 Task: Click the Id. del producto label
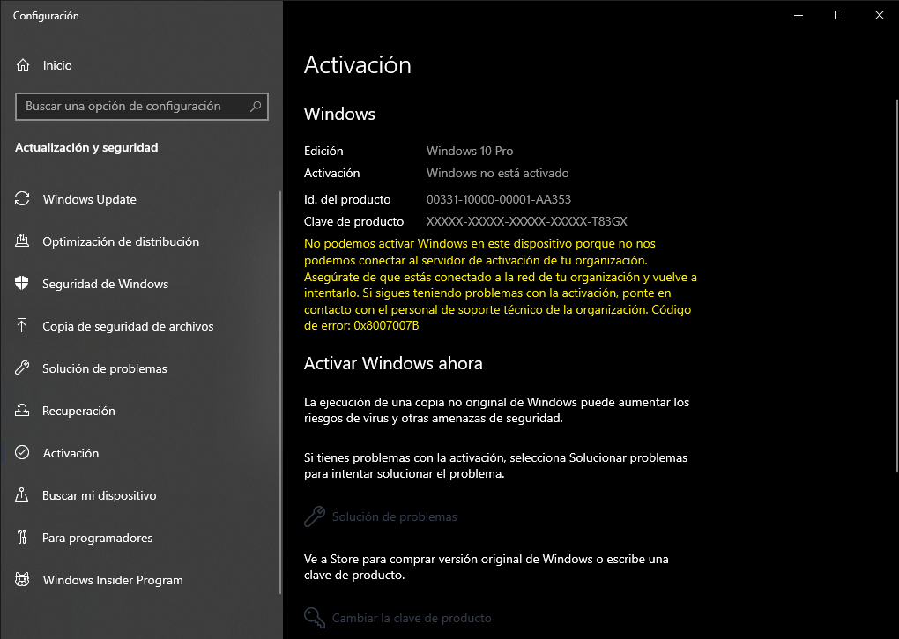coord(347,199)
